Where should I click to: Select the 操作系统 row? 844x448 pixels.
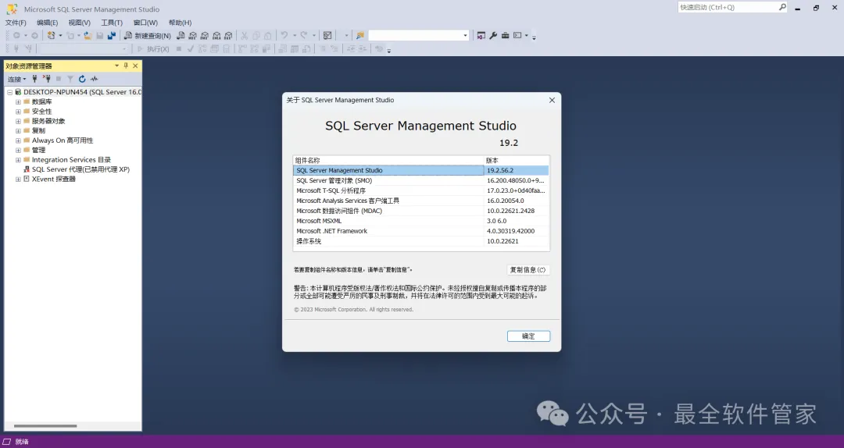click(421, 241)
